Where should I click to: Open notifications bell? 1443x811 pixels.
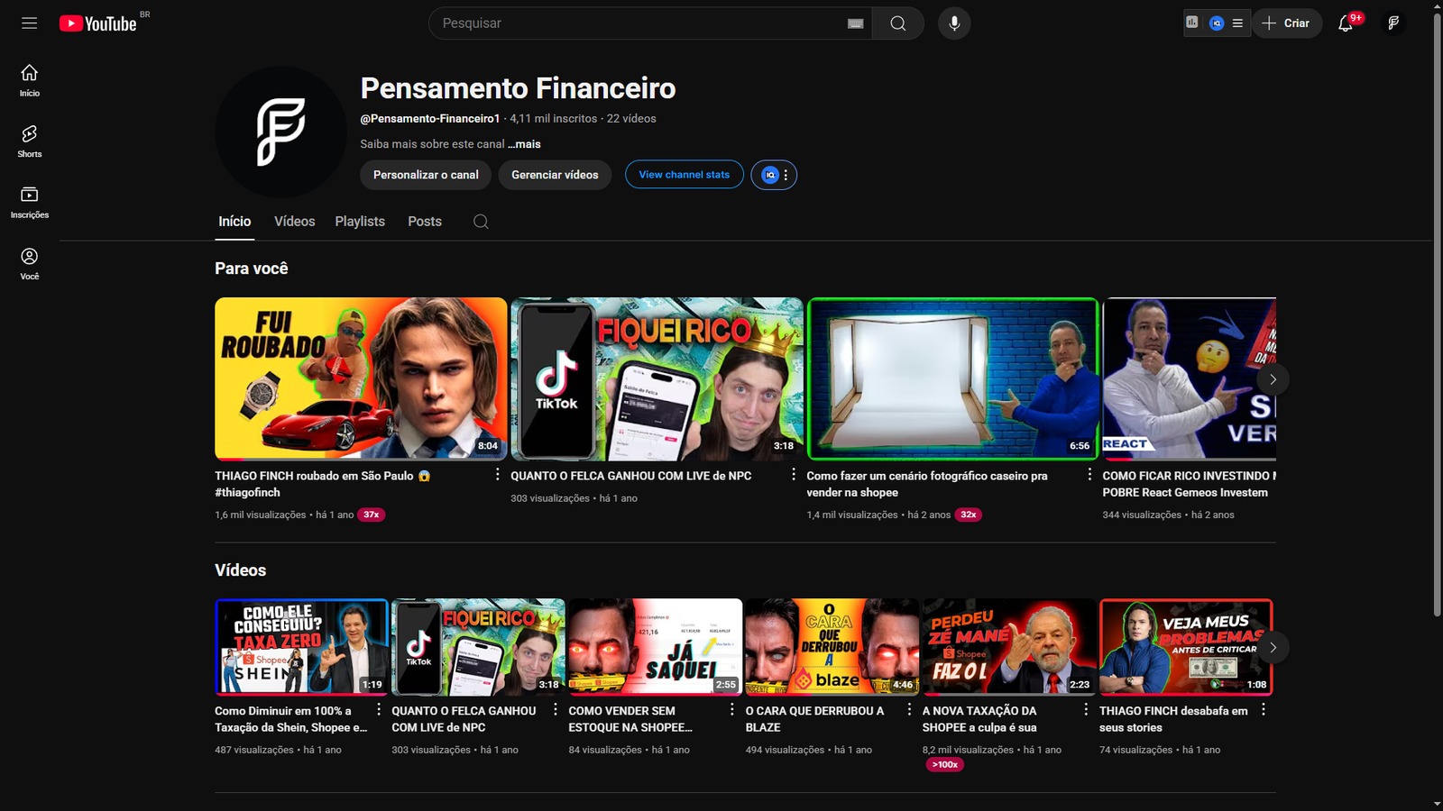coord(1346,23)
